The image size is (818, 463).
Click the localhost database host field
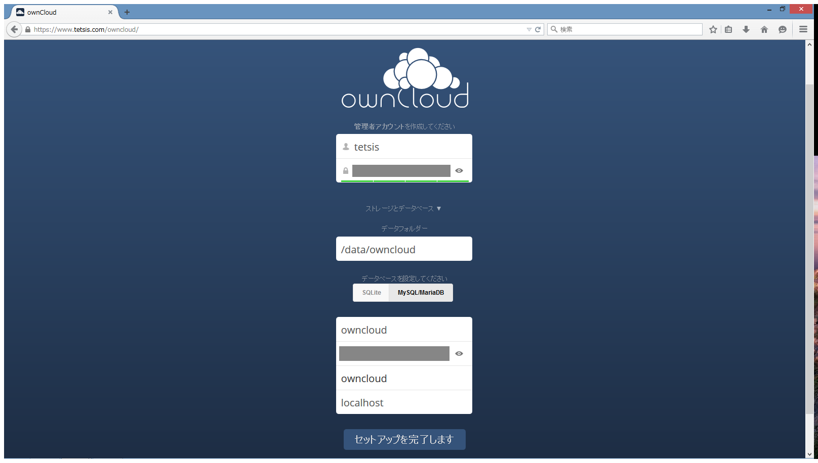[404, 402]
